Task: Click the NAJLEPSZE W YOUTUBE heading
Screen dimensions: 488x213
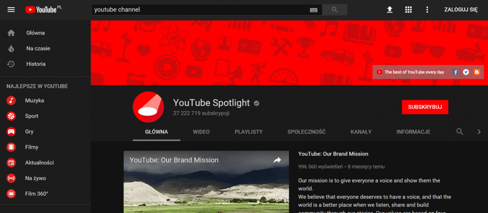Action: point(37,86)
